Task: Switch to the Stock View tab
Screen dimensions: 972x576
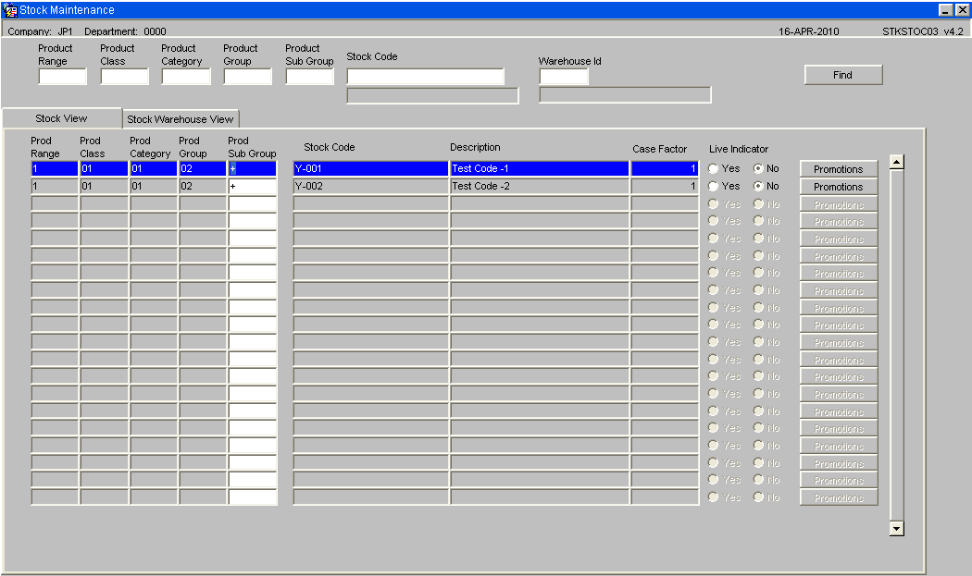Action: pyautogui.click(x=61, y=118)
